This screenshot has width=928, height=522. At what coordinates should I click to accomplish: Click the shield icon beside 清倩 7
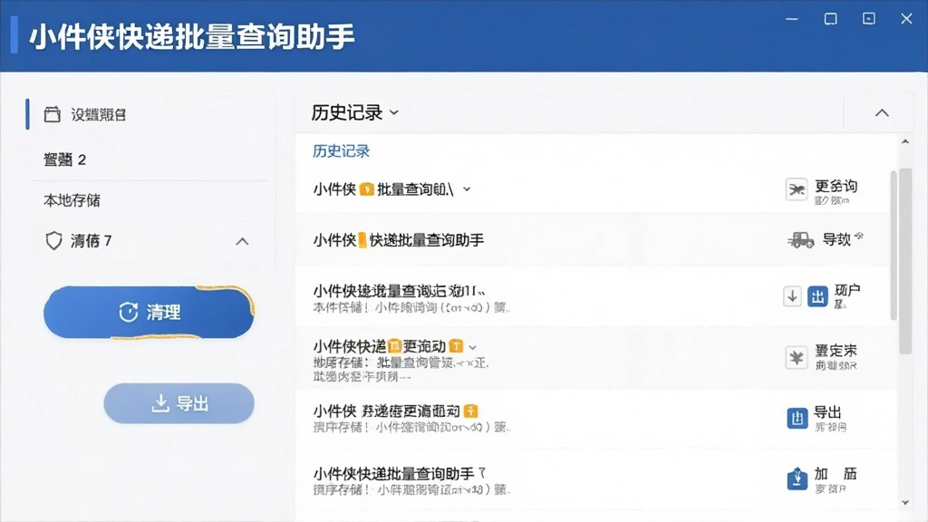click(53, 241)
